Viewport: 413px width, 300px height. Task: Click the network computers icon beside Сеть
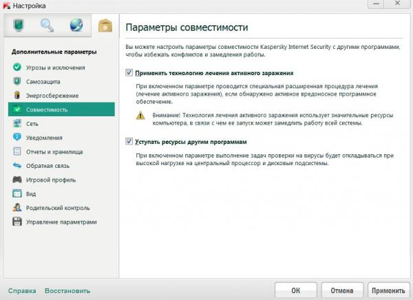click(x=17, y=123)
